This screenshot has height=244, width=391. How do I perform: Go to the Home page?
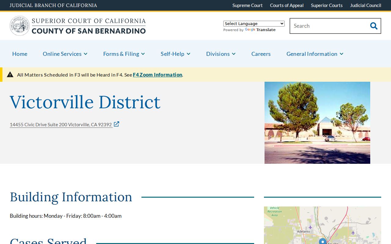20,54
